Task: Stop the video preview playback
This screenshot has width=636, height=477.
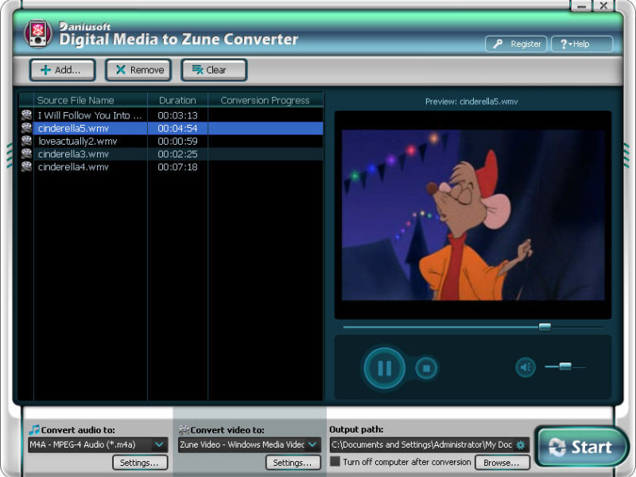Action: (x=426, y=368)
